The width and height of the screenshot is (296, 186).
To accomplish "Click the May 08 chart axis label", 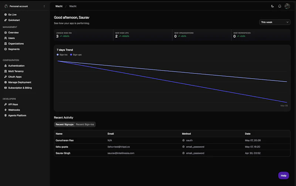I will pyautogui.click(x=284, y=106).
